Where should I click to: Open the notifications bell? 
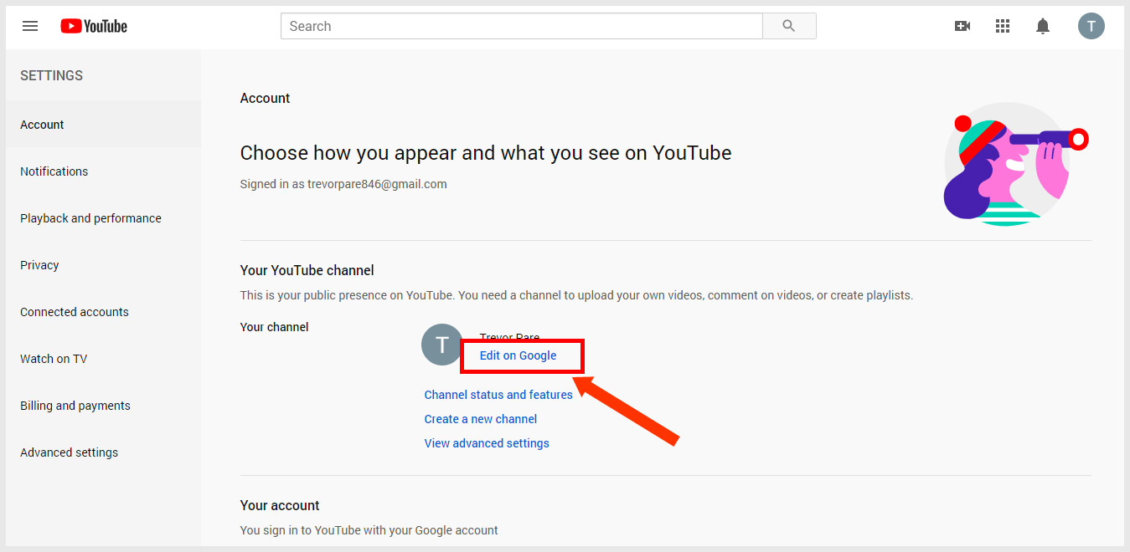pyautogui.click(x=1043, y=26)
